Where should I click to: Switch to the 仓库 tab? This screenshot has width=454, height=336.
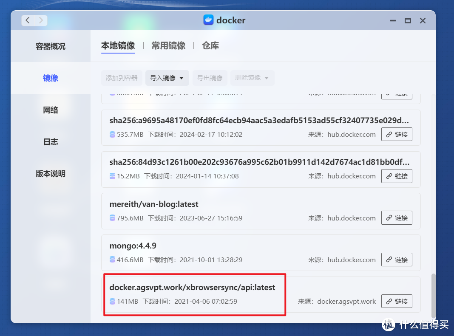(x=210, y=45)
